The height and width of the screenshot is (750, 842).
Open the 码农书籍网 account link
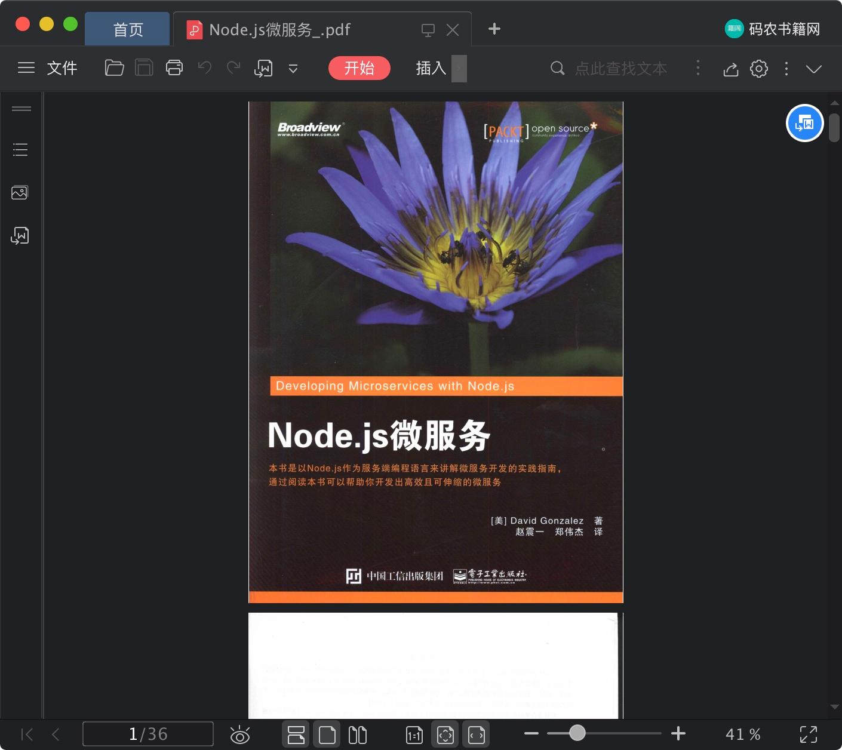(x=773, y=29)
